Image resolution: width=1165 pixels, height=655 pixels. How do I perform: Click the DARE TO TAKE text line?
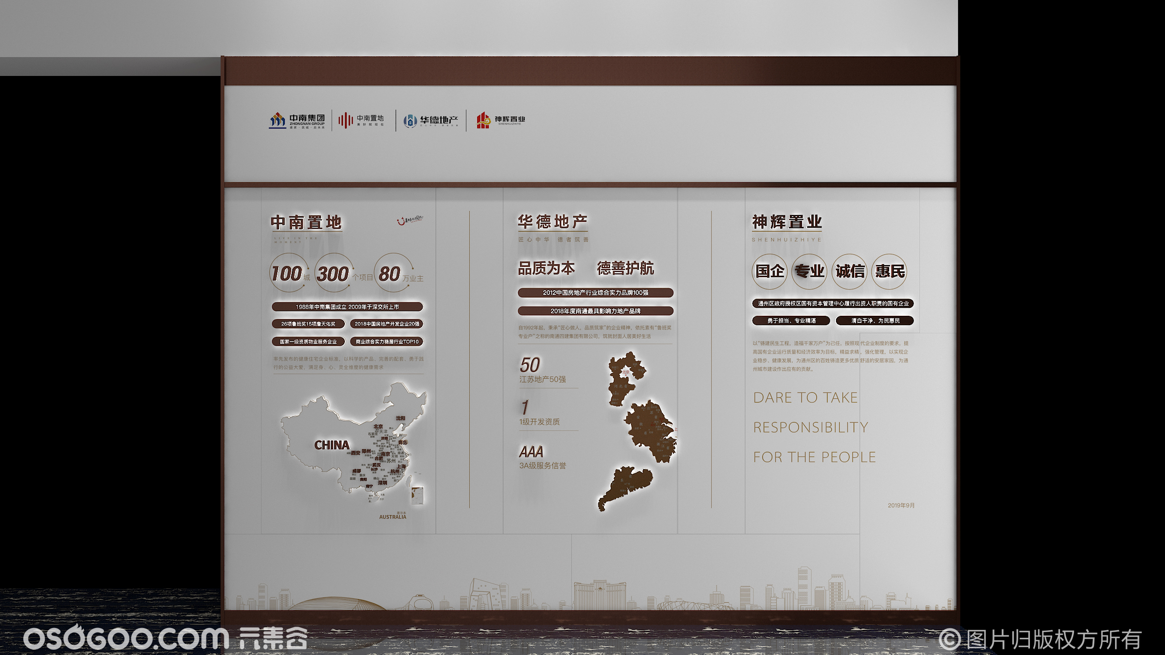pos(805,397)
